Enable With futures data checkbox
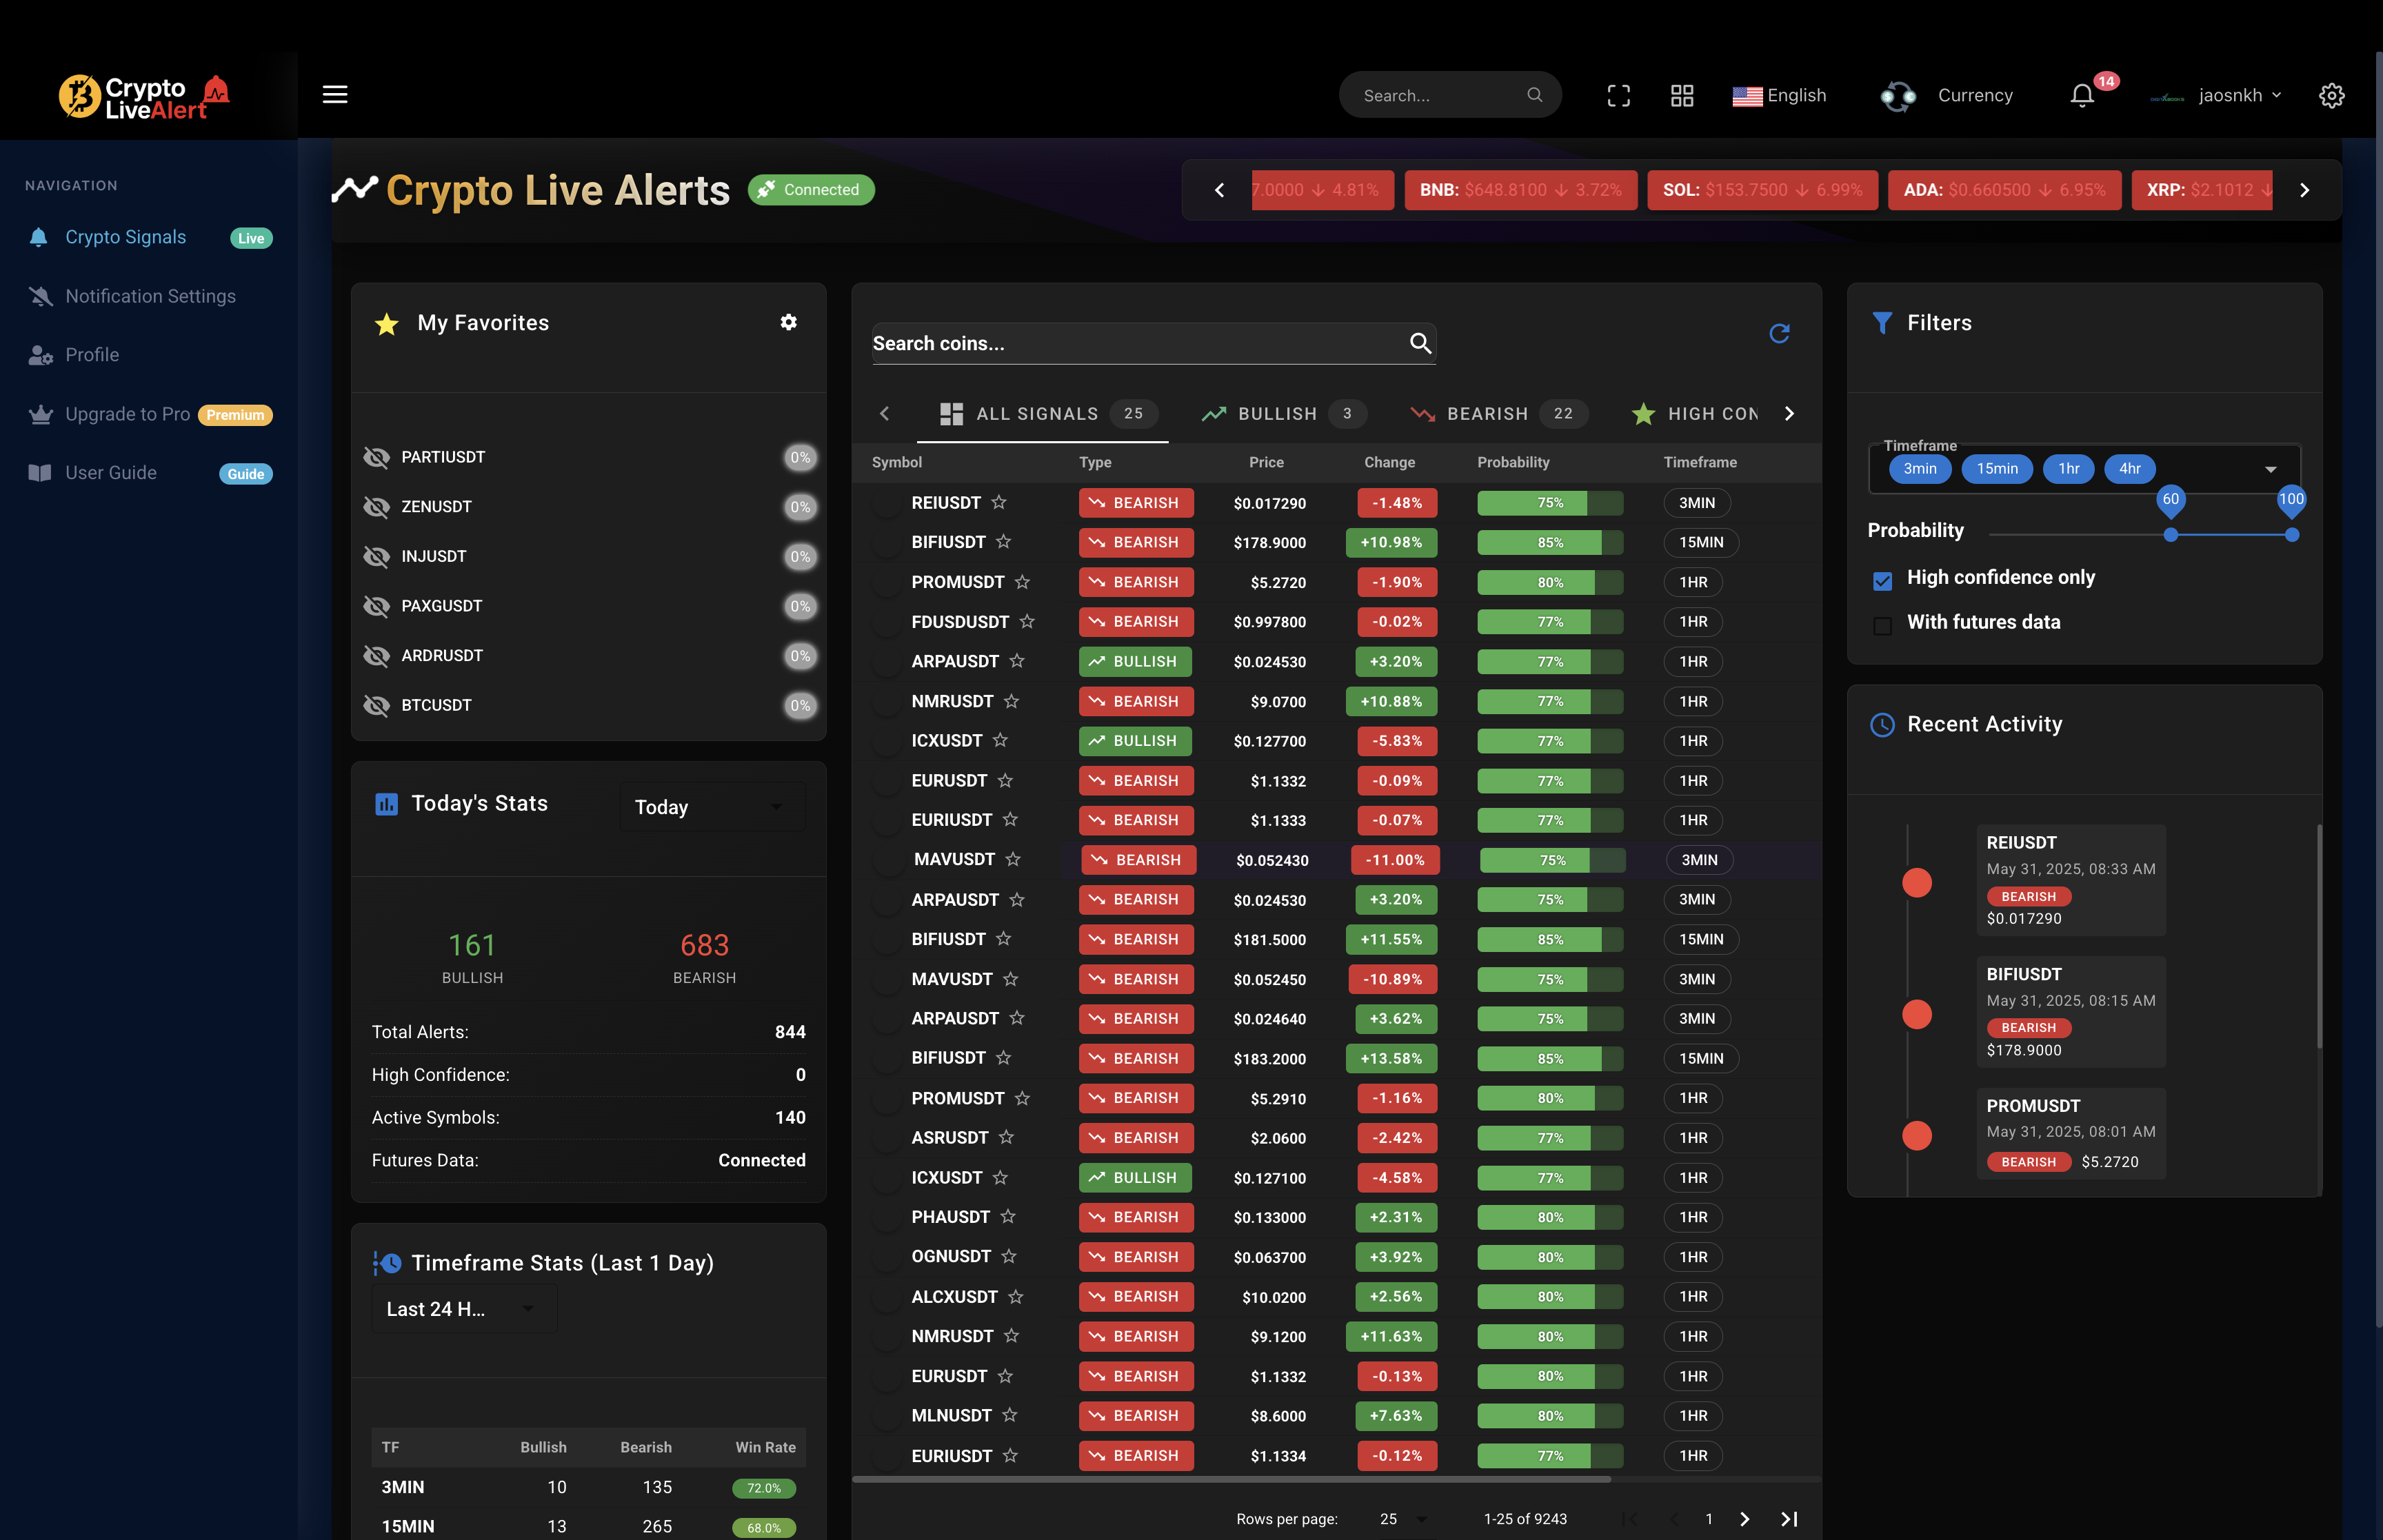This screenshot has height=1540, width=2383. (x=1882, y=626)
